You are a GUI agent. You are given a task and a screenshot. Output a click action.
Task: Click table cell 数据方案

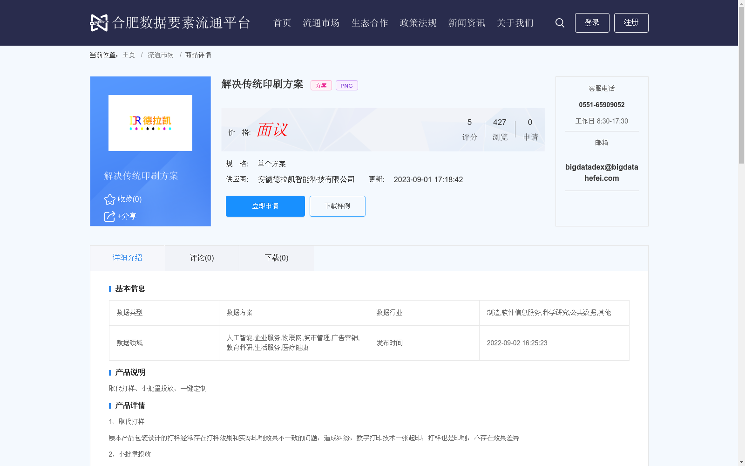pyautogui.click(x=294, y=313)
